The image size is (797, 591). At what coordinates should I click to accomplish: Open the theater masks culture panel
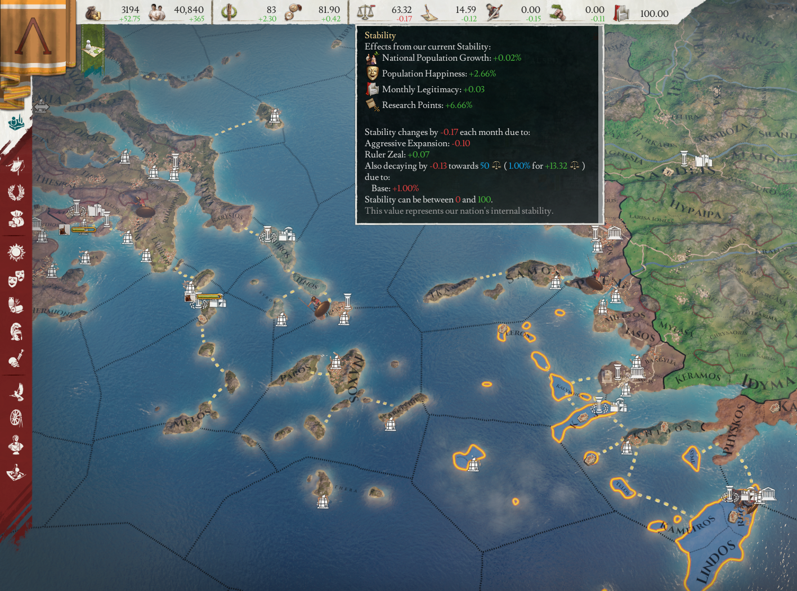click(x=16, y=278)
